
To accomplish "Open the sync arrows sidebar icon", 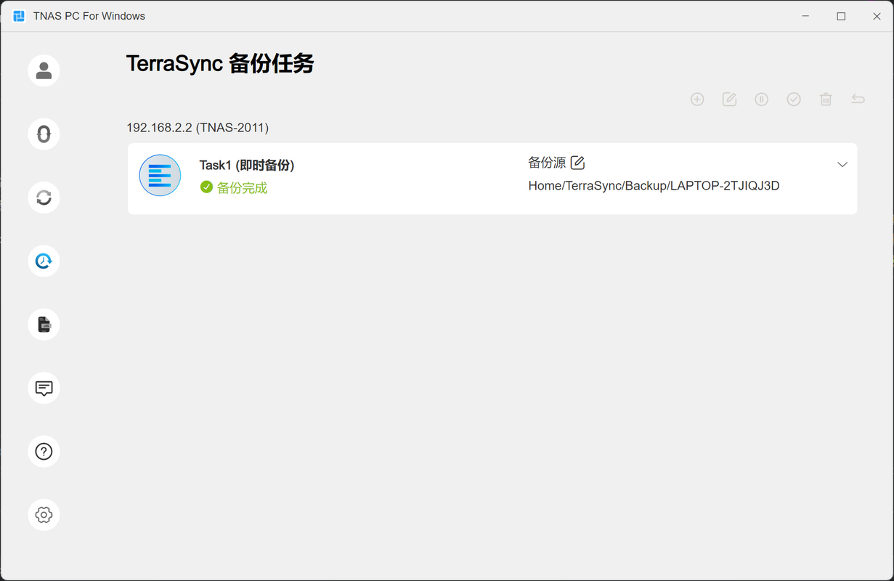I will [44, 198].
